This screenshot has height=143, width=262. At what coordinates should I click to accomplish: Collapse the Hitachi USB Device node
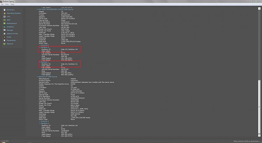tap(37, 77)
